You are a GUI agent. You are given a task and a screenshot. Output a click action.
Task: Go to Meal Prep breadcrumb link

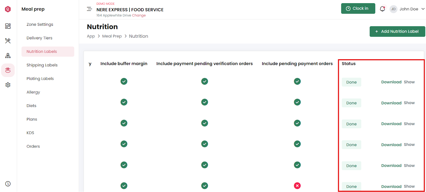112,36
